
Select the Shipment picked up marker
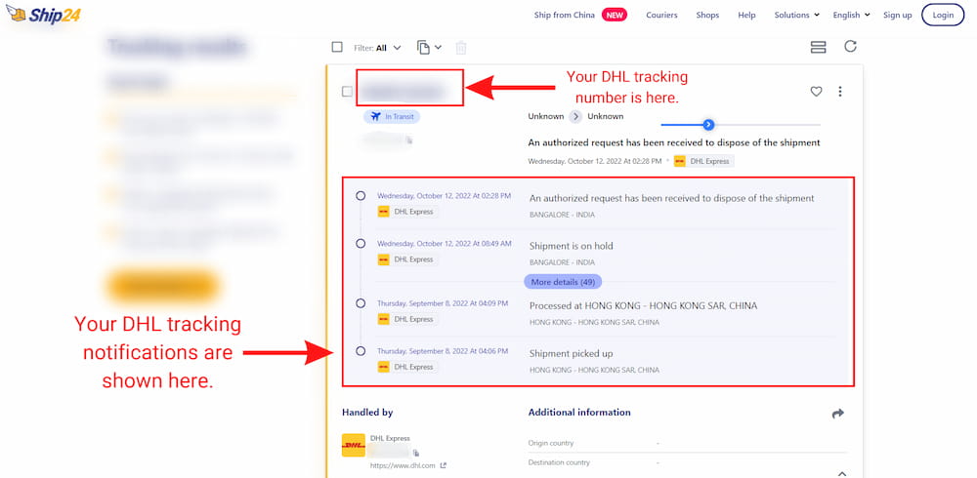point(361,351)
